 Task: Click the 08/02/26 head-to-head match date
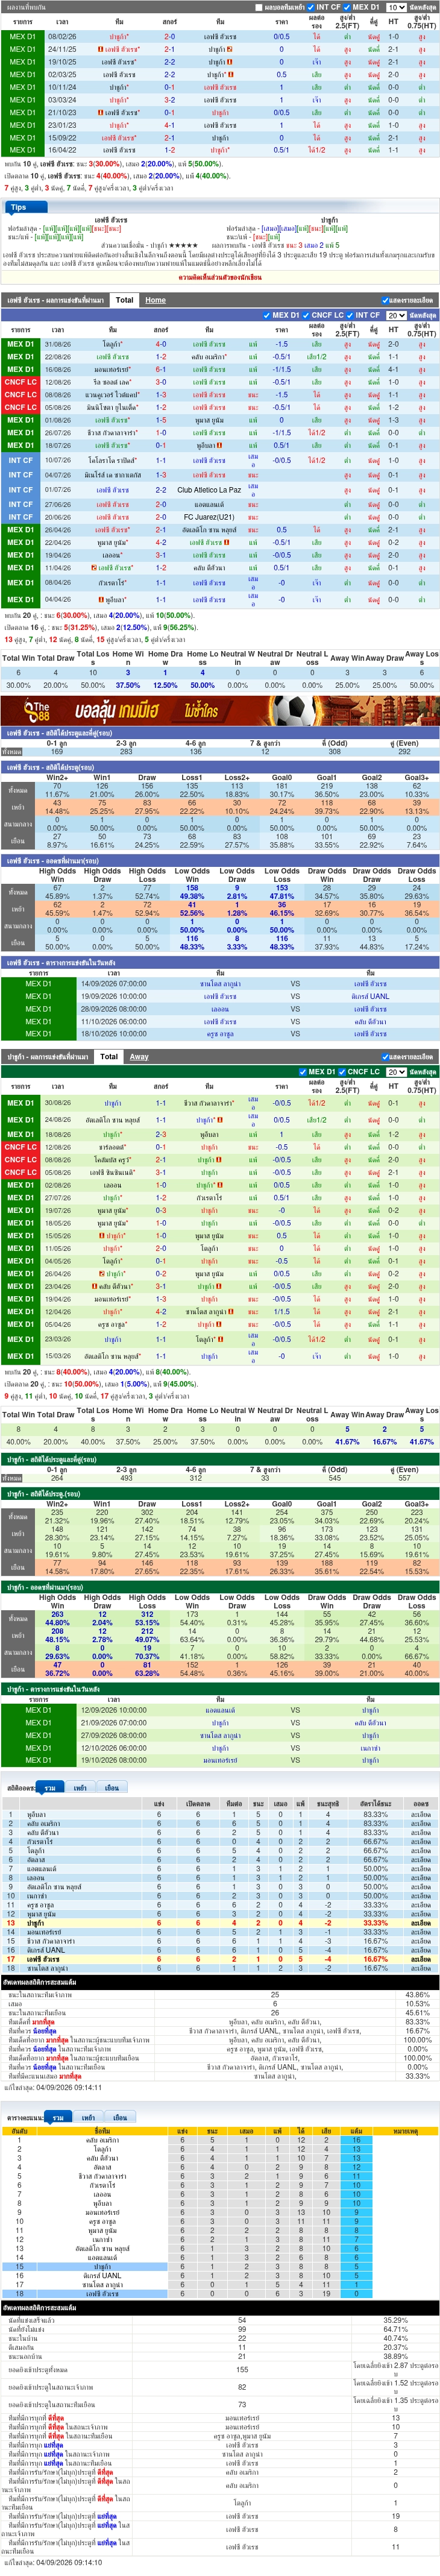[x=62, y=36]
